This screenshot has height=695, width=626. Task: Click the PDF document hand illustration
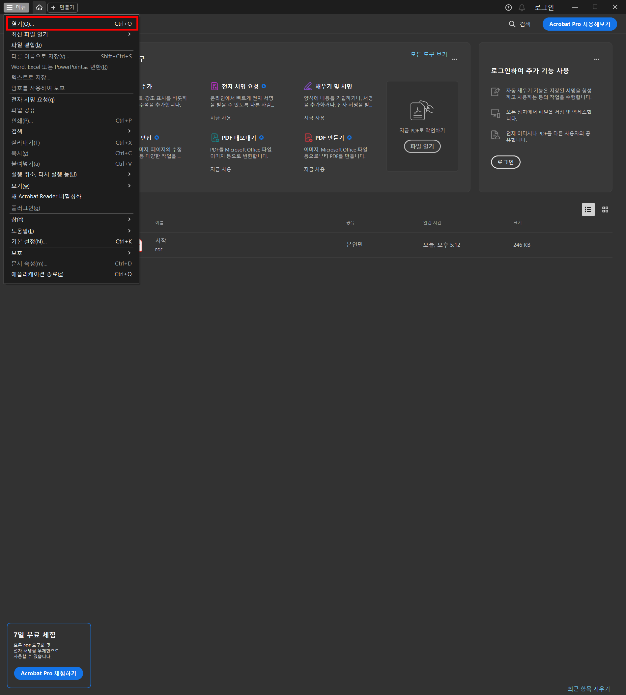tap(422, 110)
